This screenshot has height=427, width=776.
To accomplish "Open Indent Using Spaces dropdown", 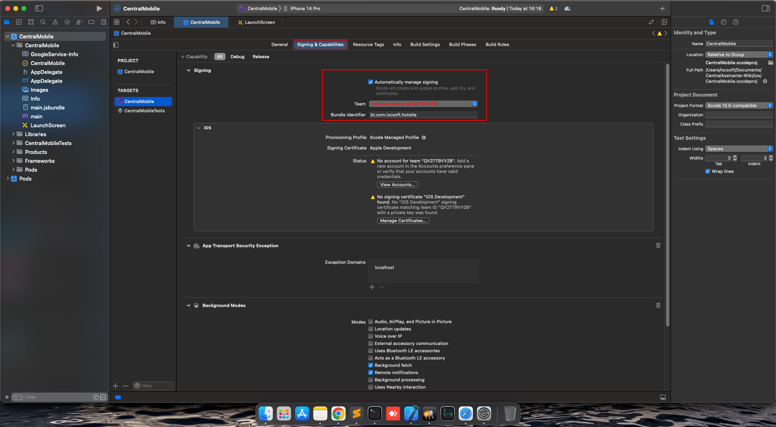I will 739,149.
